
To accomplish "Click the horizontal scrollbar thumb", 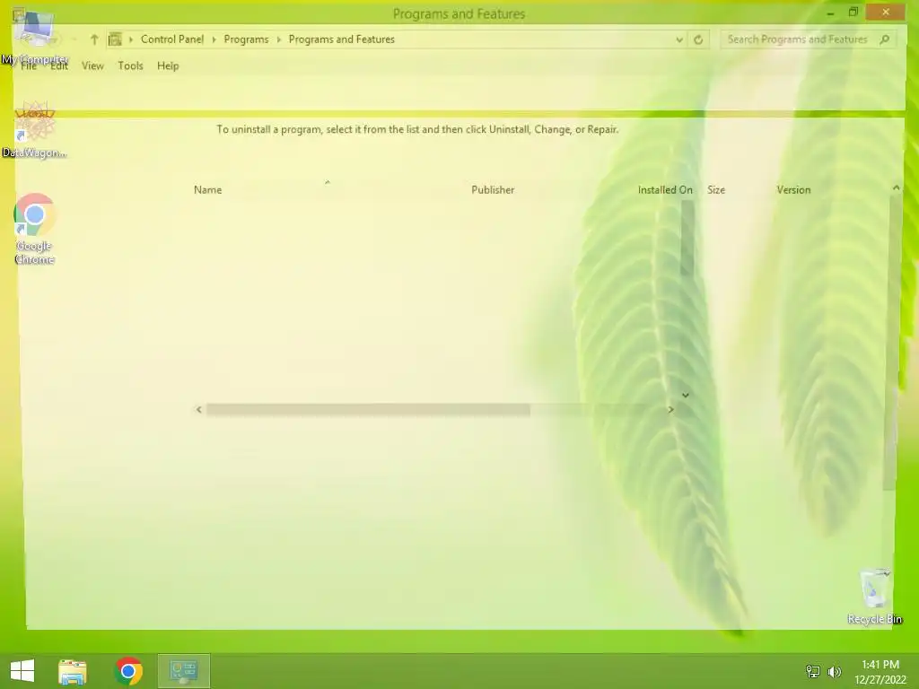I will (368, 409).
